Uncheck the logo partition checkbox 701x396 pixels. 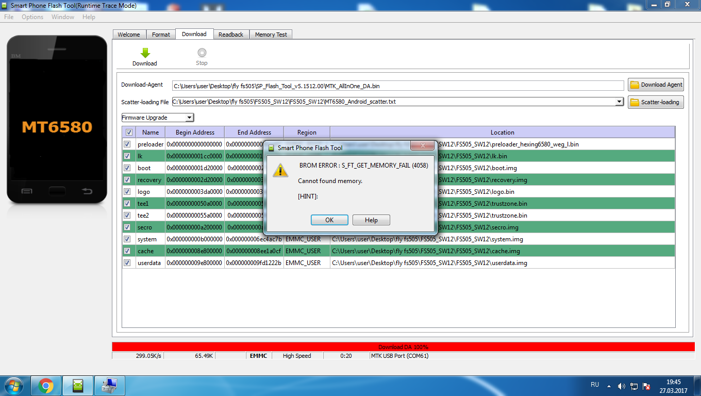click(127, 191)
